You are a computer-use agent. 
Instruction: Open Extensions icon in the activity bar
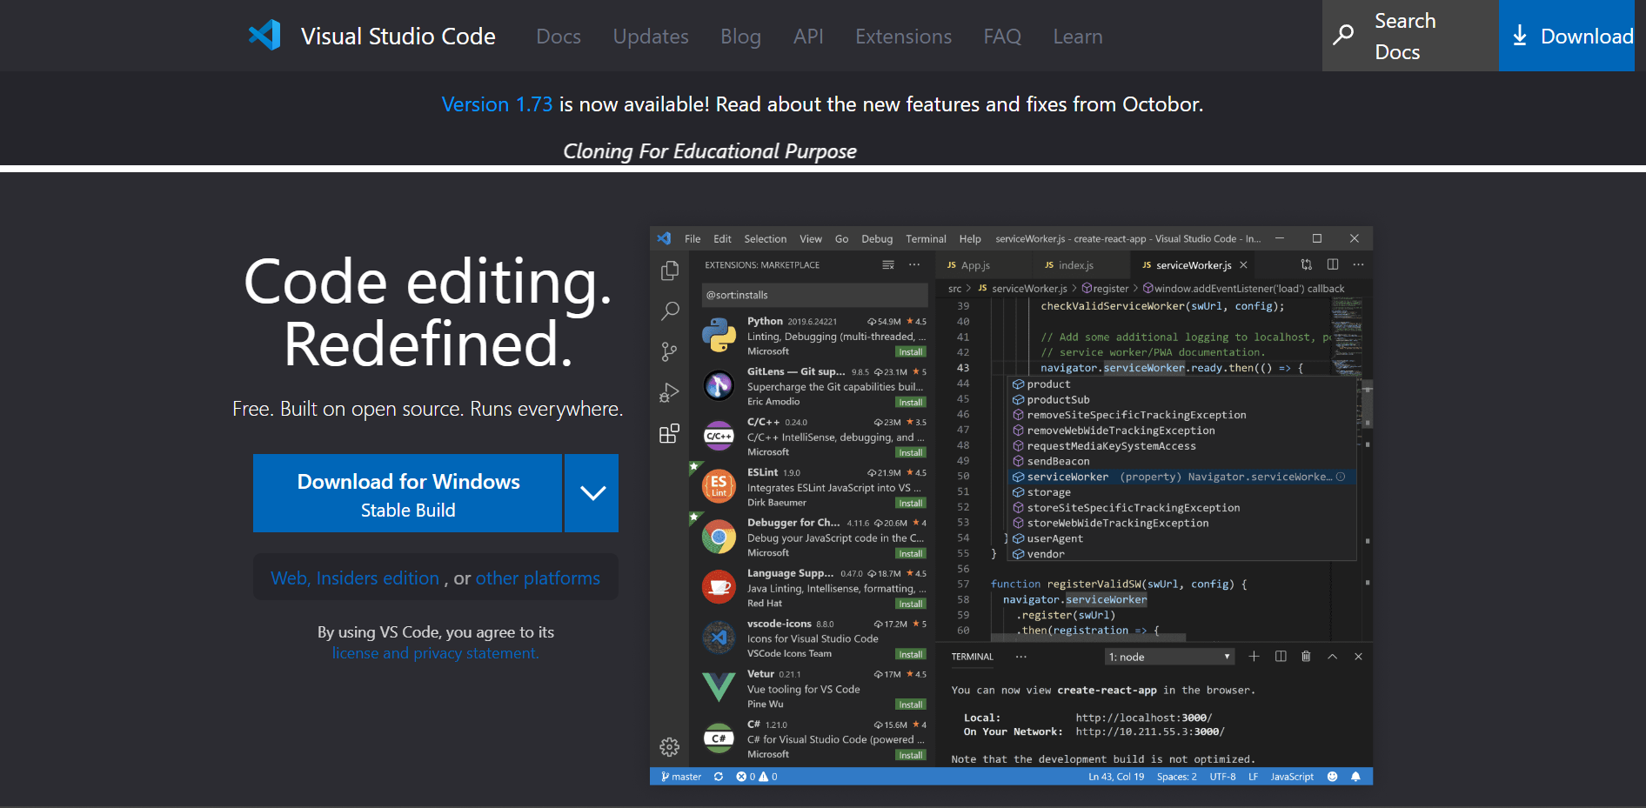click(x=669, y=434)
